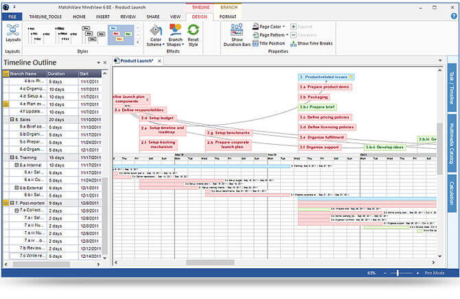Click the Expand command
This screenshot has height=299, width=460.
click(301, 27)
